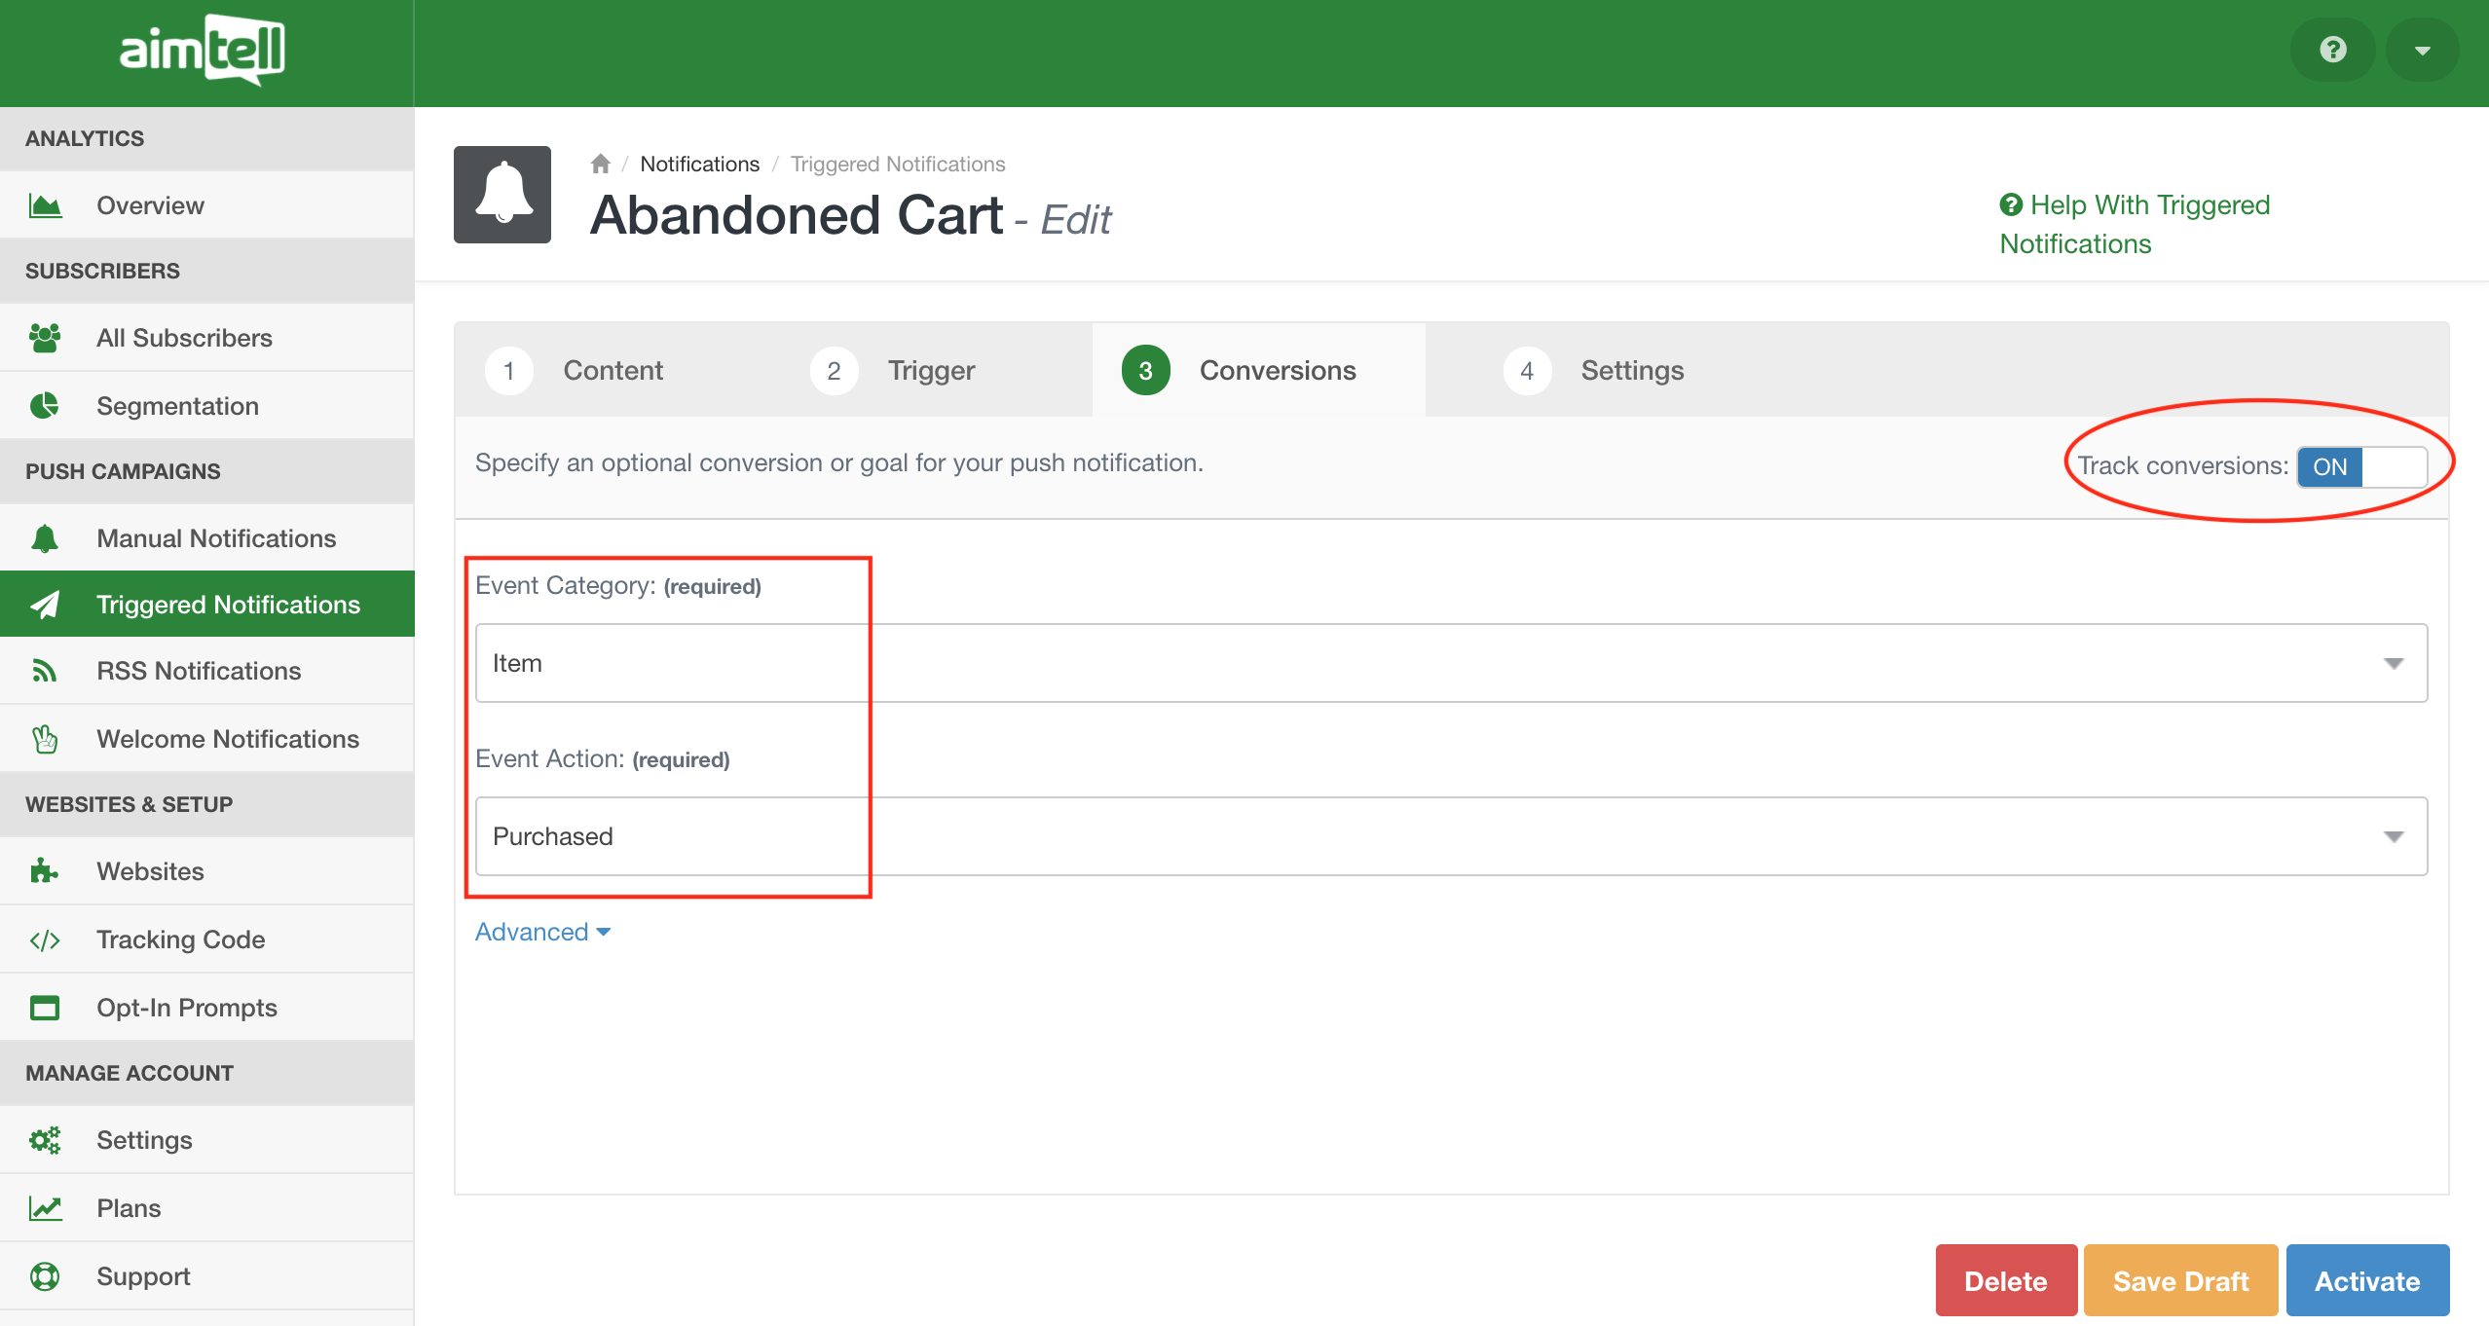The width and height of the screenshot is (2489, 1326).
Task: Click the RSS Notifications feed icon
Action: click(x=44, y=671)
